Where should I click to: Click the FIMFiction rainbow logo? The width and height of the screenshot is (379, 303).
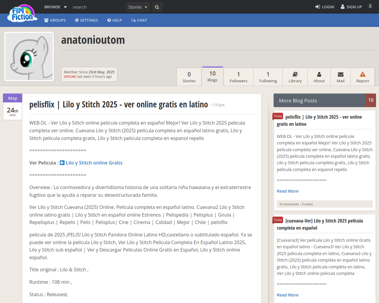click(23, 14)
